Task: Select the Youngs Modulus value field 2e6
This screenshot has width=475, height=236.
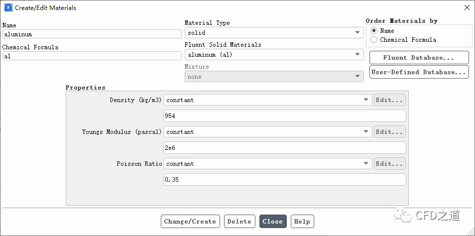Action: pos(284,148)
